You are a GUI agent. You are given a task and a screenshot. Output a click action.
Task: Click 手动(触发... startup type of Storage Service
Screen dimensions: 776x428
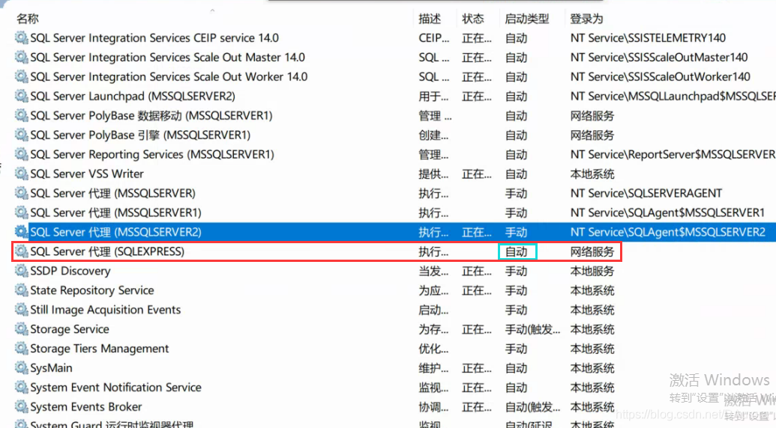click(x=532, y=328)
